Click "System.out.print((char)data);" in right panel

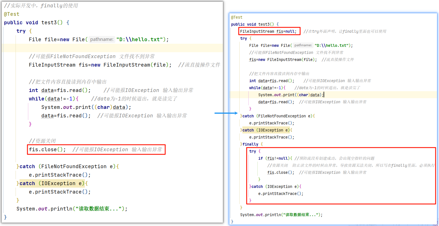(291, 95)
